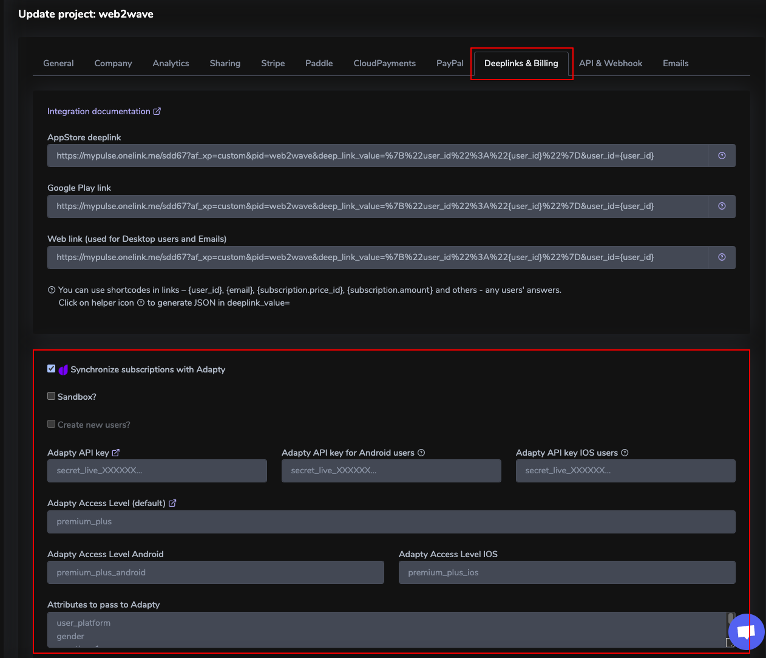Open the API & Webhook tab

pos(610,63)
